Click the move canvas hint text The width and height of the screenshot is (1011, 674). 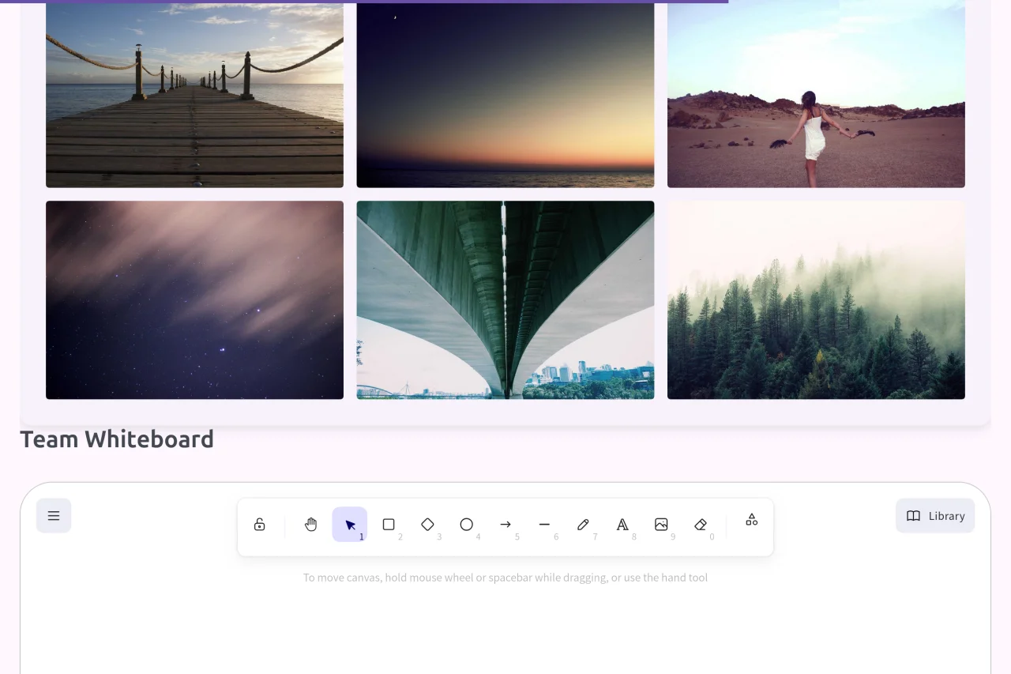click(x=505, y=578)
